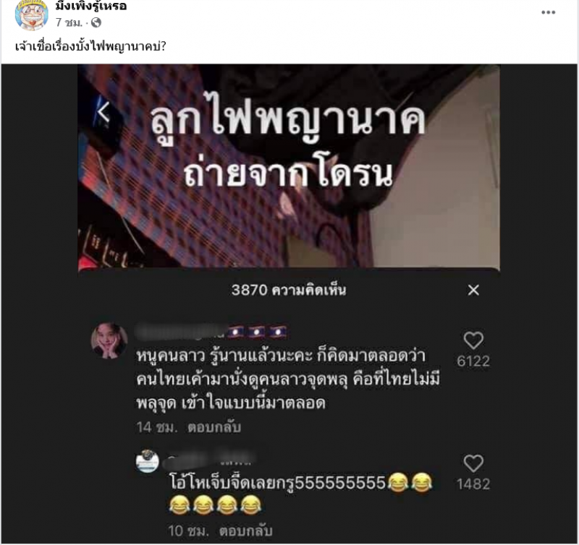Click the 3870 ความคิดเห็น comments header
The image size is (579, 545).
(x=289, y=290)
